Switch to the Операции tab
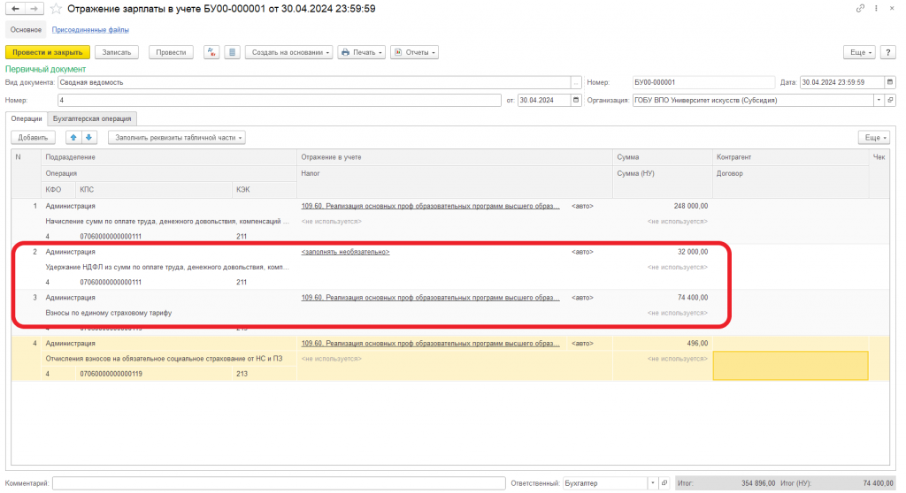 (x=27, y=118)
